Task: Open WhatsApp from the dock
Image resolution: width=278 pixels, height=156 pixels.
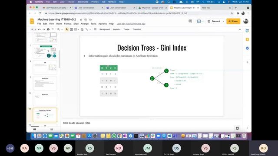Action: [x=114, y=136]
